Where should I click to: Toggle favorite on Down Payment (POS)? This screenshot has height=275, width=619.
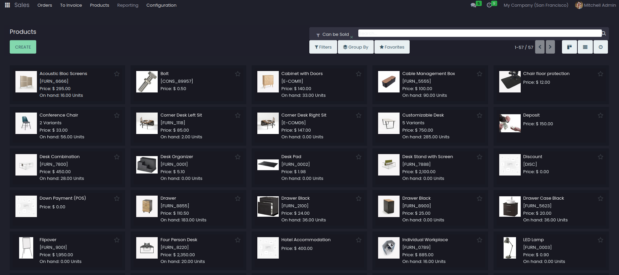pyautogui.click(x=117, y=198)
